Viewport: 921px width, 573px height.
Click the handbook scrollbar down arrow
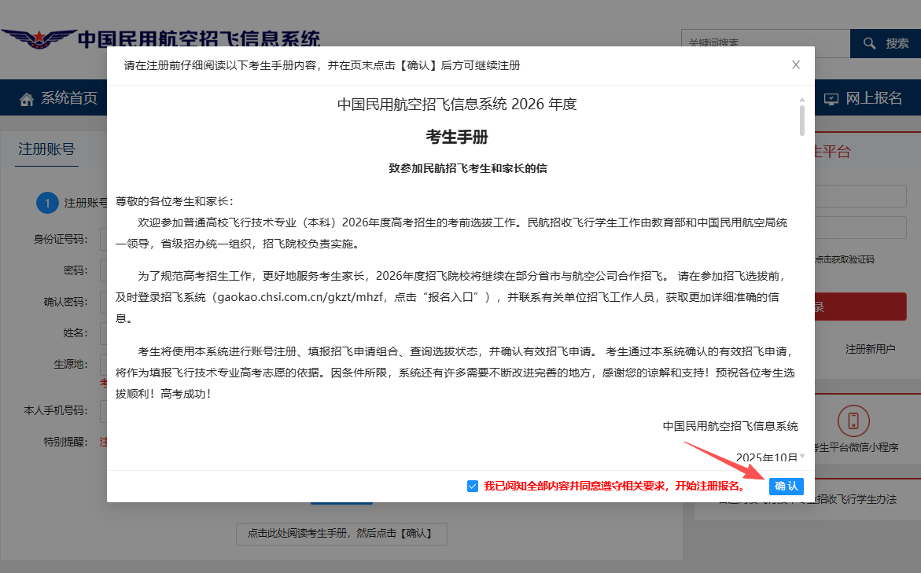coord(801,457)
